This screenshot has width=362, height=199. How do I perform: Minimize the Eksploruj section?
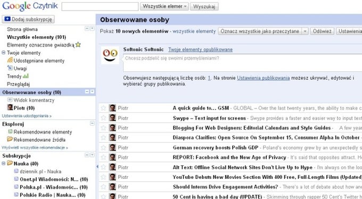(92, 123)
